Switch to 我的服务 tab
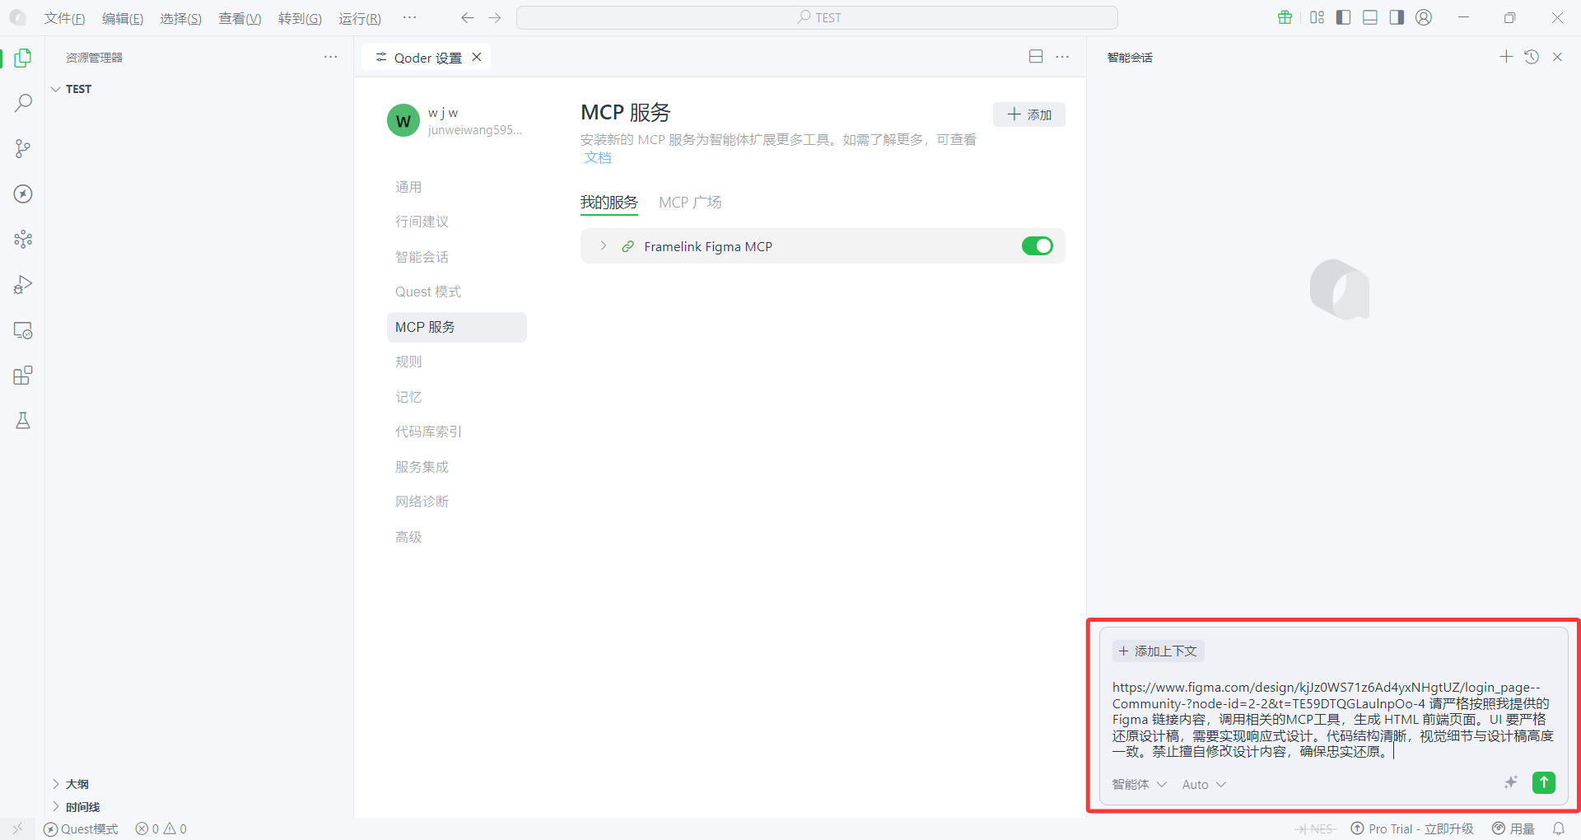 click(609, 203)
